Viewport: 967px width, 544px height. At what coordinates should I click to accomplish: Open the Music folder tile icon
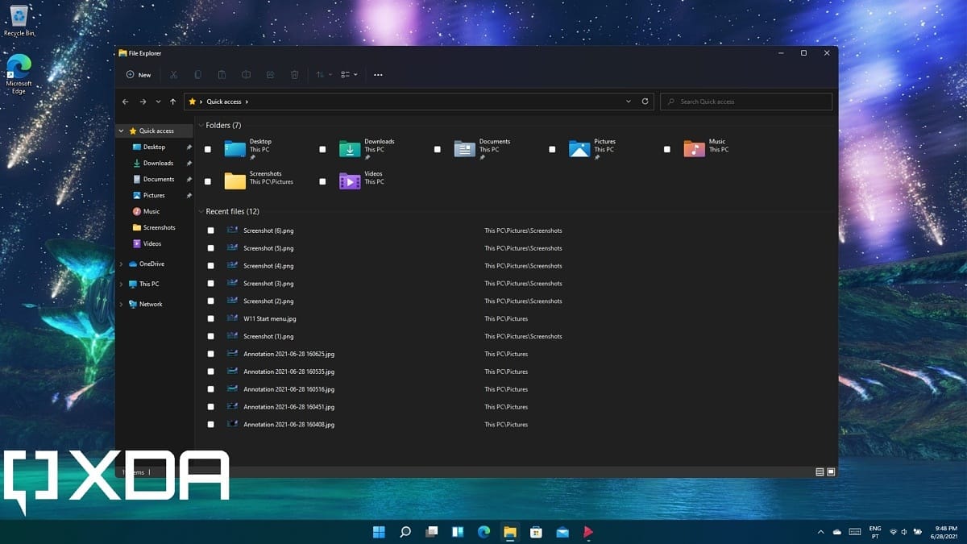click(x=694, y=149)
